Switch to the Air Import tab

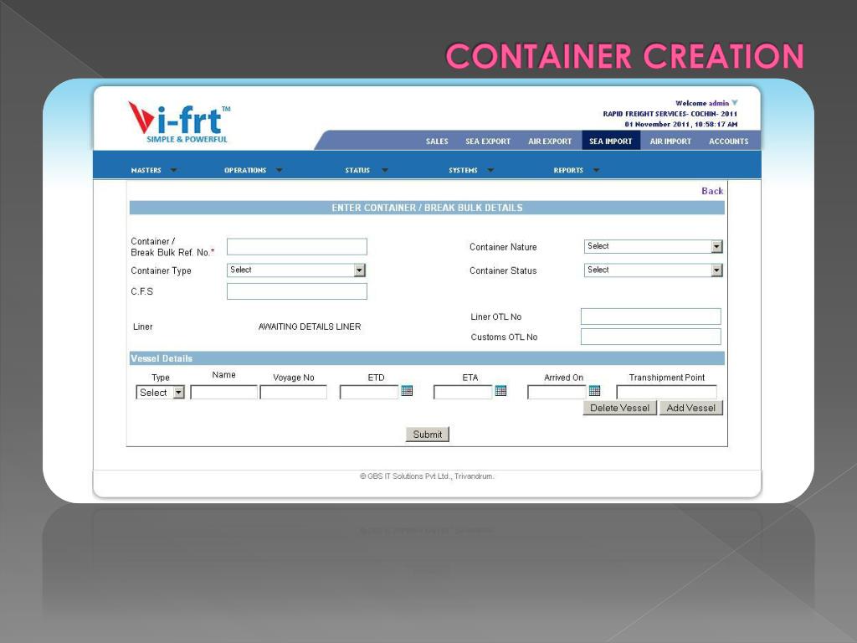point(670,141)
